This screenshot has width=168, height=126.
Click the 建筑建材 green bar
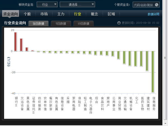[147, 61]
